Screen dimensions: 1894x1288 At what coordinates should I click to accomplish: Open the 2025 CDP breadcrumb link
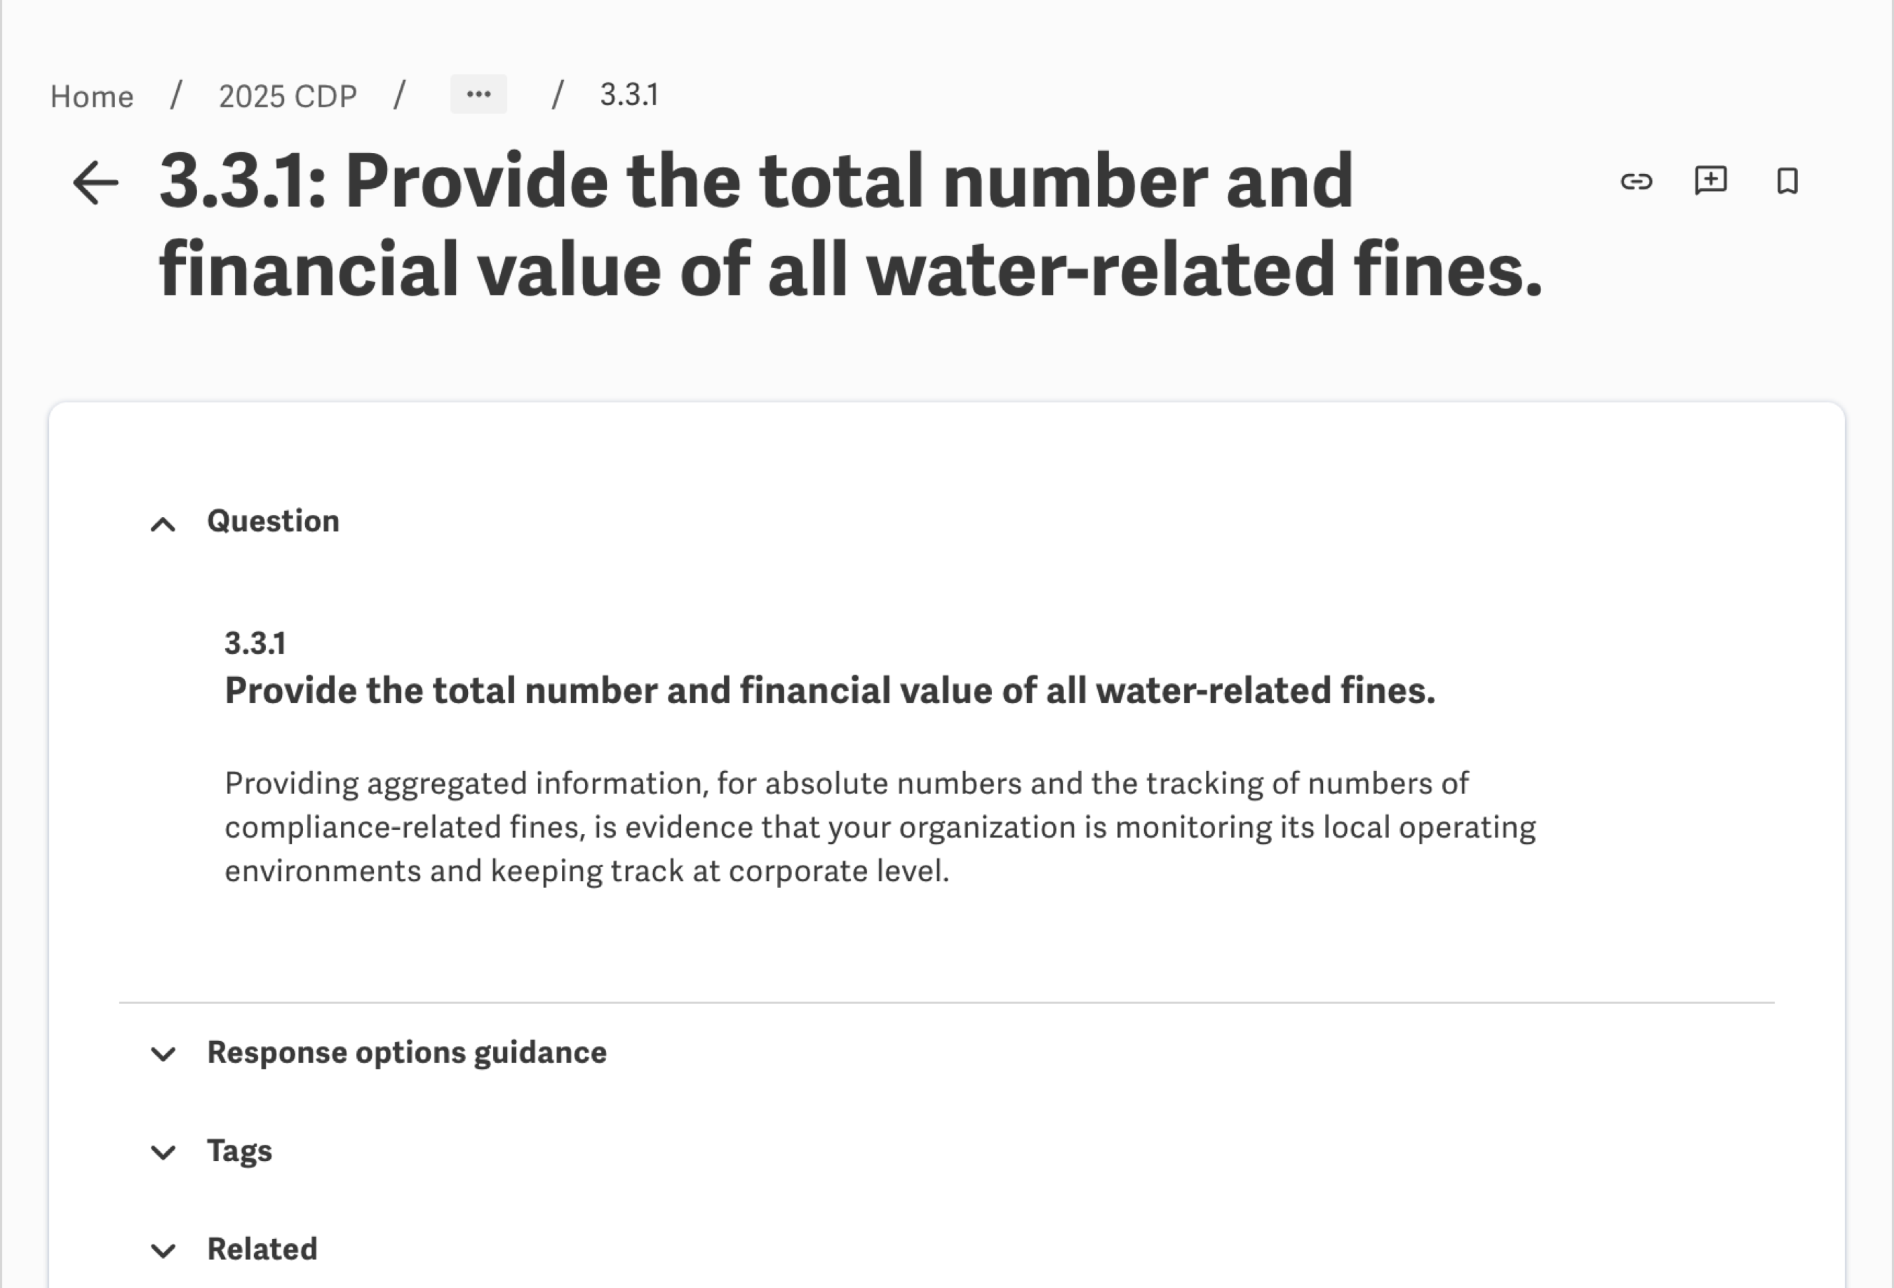coord(288,96)
